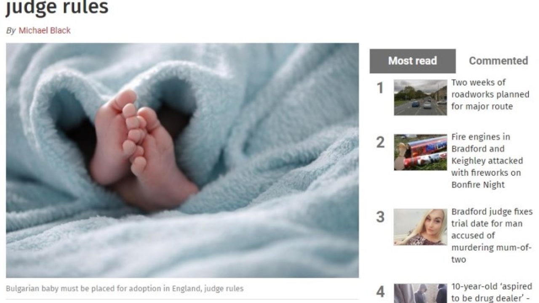Viewport: 539px width, 303px height.
Task: Click the image caption about Bulgarian baby
Action: 125,289
